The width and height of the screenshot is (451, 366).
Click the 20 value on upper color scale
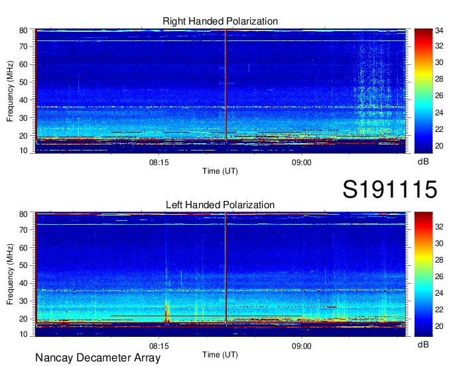pyautogui.click(x=439, y=146)
